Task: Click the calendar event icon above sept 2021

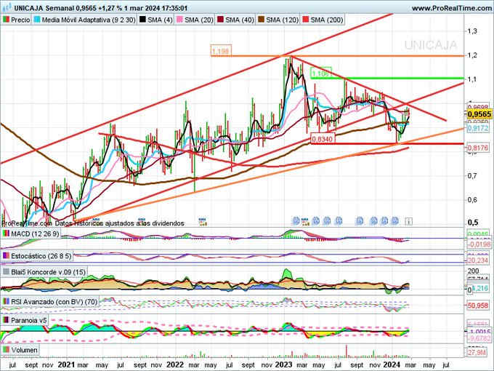Action: [142, 221]
